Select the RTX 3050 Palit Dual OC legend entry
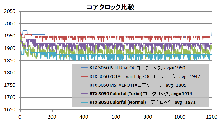221x121 pixels. [x=133, y=68]
